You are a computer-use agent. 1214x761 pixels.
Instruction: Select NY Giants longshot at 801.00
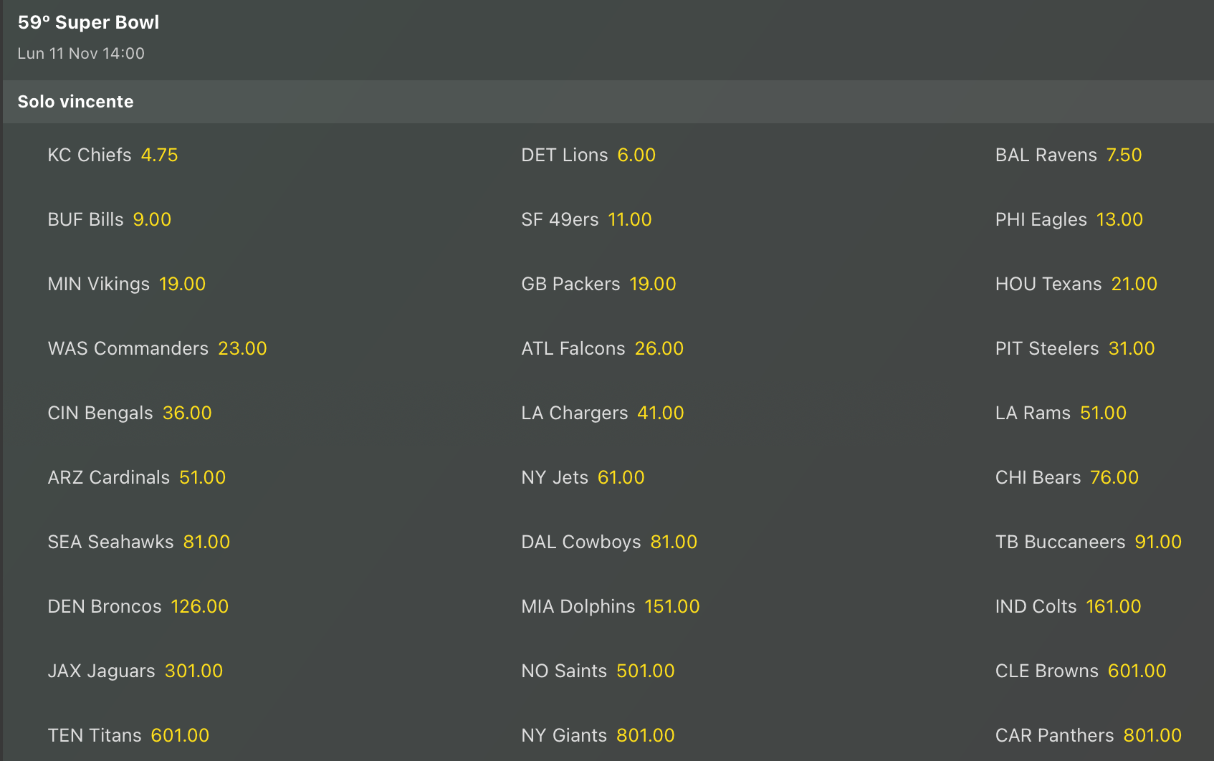597,735
